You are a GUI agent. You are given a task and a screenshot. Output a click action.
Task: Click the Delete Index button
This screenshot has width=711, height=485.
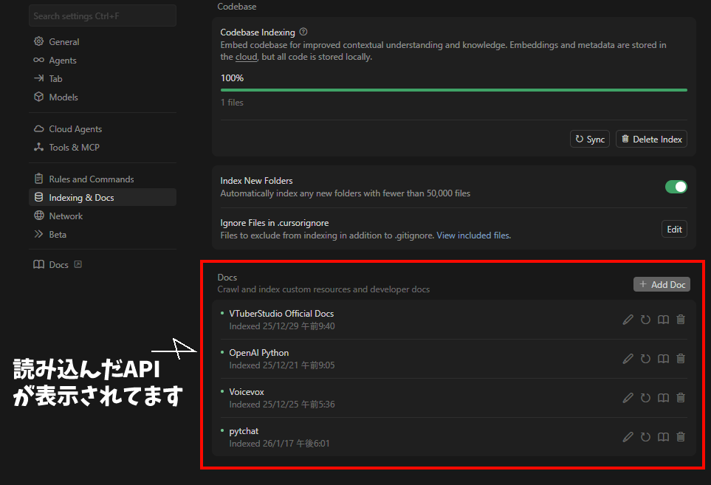(651, 140)
